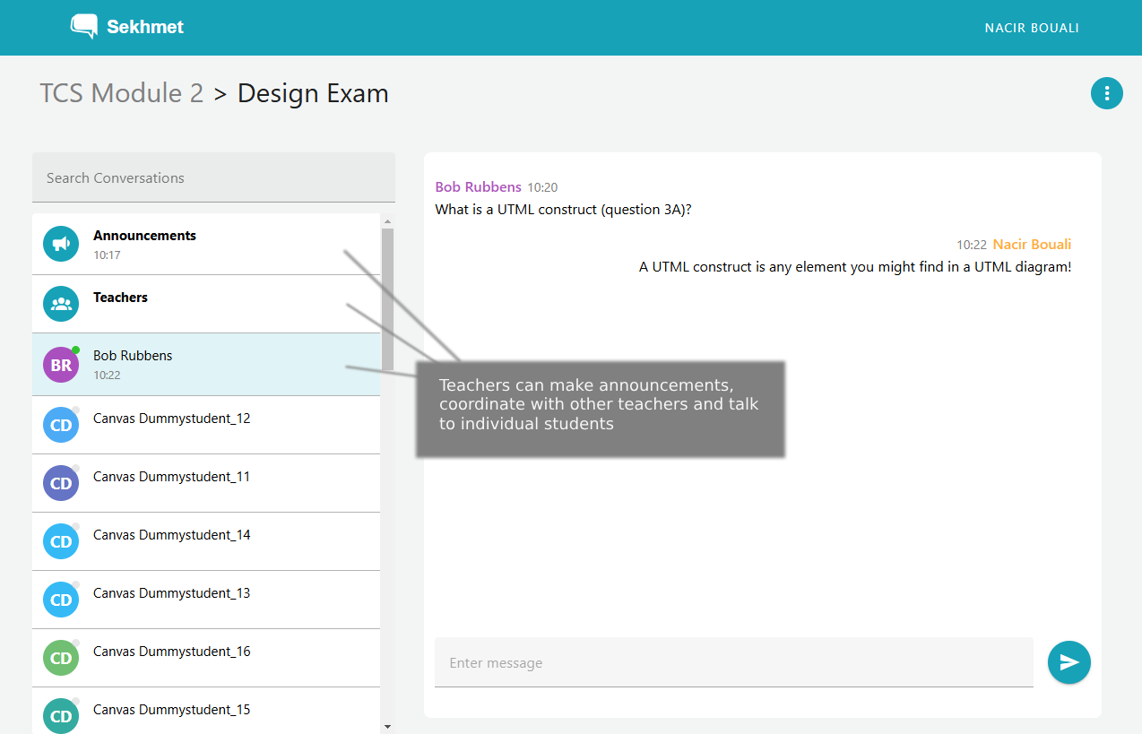Image resolution: width=1142 pixels, height=734 pixels.
Task: Click the Canvas Dummystudent_16 avatar
Action: click(x=61, y=658)
